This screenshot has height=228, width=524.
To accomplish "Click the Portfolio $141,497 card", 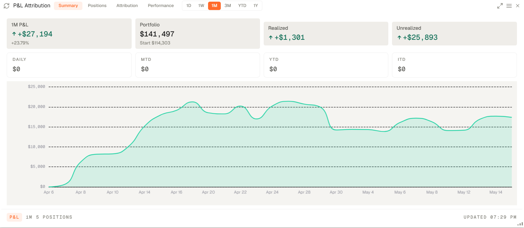I will pos(198,33).
